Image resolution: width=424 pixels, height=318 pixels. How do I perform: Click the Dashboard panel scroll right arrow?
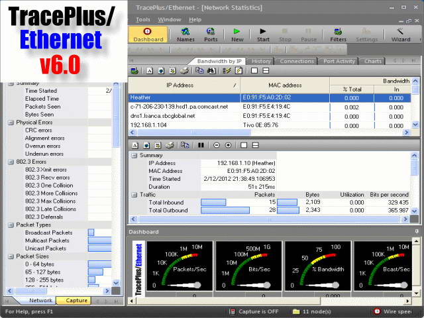pos(408,301)
